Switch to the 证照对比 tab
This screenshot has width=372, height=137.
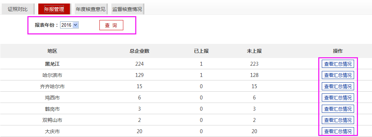[x=18, y=9]
